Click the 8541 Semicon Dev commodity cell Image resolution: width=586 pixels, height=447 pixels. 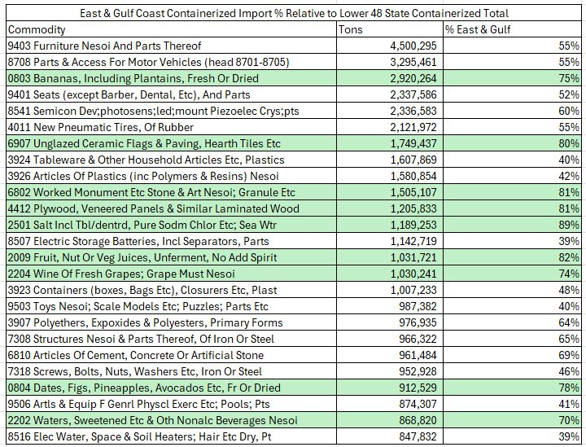click(153, 111)
